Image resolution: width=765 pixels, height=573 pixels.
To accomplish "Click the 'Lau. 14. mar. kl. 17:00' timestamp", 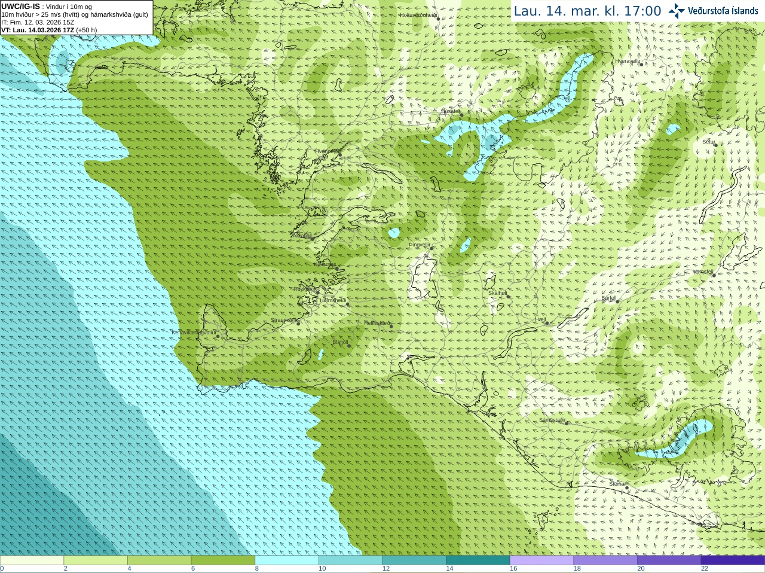I will pyautogui.click(x=587, y=11).
